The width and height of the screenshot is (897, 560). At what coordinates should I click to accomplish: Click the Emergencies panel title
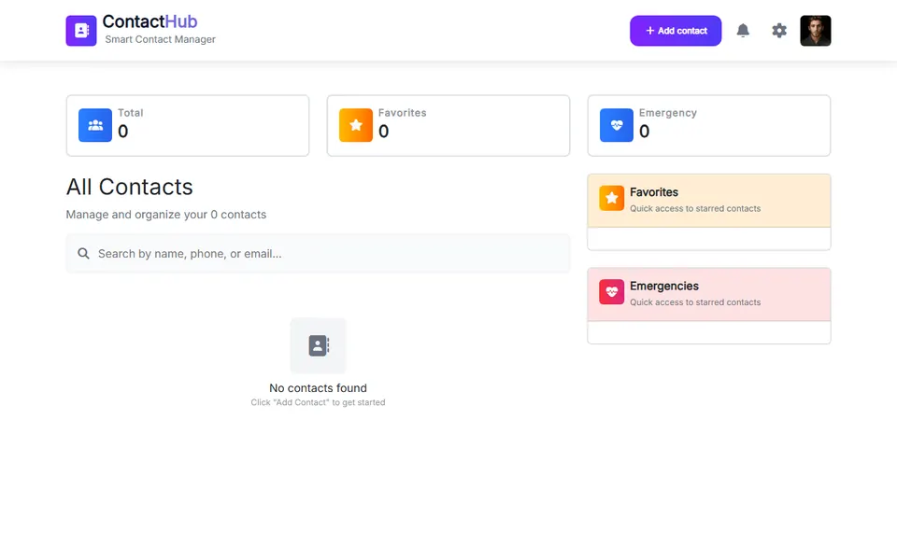coord(664,286)
